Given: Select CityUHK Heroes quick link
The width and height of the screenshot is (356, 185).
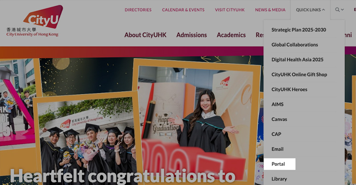Looking at the screenshot, I should pyautogui.click(x=289, y=89).
